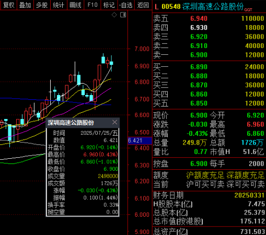Open the 复权 toolbar option
This screenshot has width=266, height=235.
[x=8, y=5]
